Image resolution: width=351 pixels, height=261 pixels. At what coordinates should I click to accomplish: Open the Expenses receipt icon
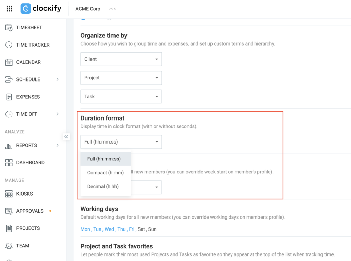pyautogui.click(x=9, y=97)
